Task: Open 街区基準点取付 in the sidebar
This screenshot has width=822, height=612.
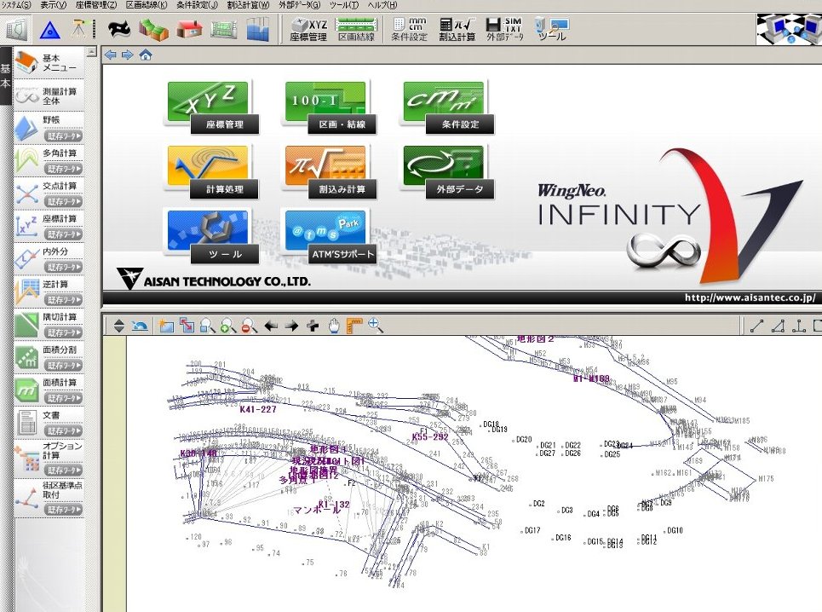Action: (x=62, y=490)
